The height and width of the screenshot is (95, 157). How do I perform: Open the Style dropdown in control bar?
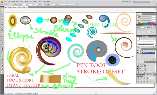click(x=45, y=5)
